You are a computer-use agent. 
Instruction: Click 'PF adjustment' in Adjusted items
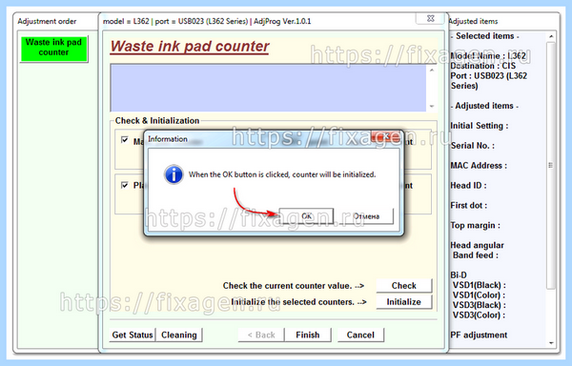point(479,335)
